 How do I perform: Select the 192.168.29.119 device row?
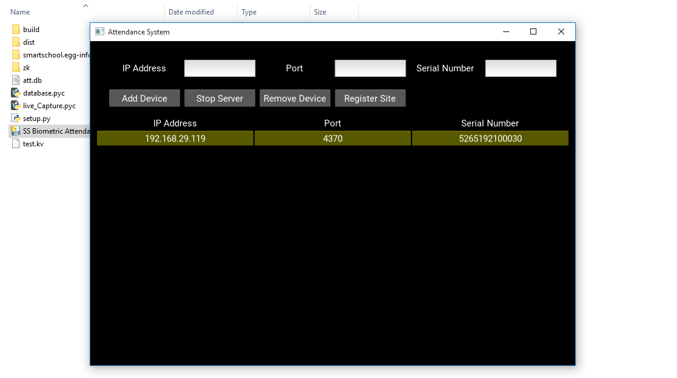(175, 138)
